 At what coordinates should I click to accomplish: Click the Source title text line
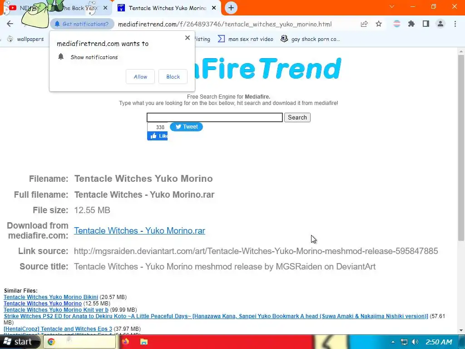pos(224,266)
